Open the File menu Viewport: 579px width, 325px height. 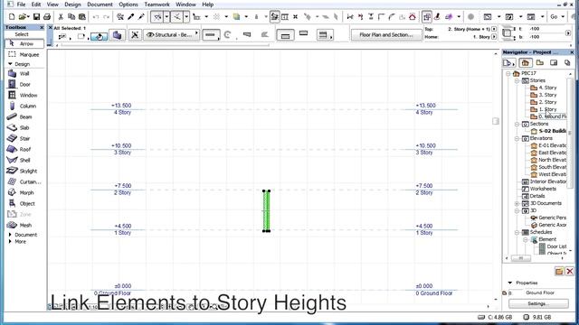(x=22, y=5)
